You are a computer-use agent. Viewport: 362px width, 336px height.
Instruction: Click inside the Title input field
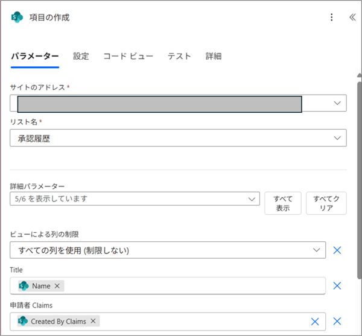[x=193, y=286]
